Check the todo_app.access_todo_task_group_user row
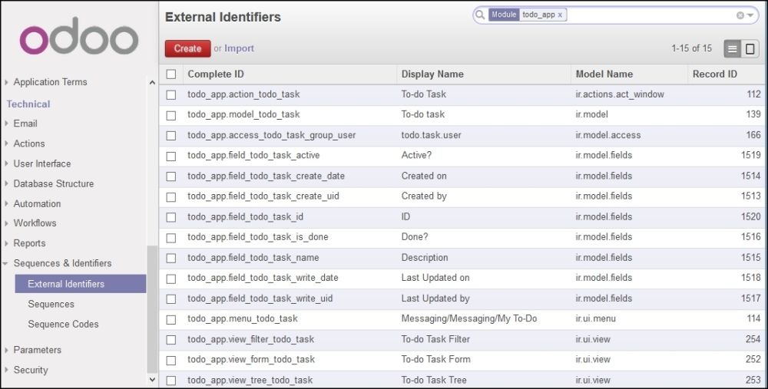This screenshot has width=768, height=389. 171,136
